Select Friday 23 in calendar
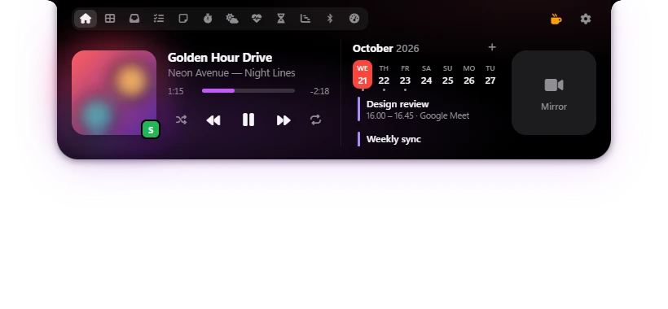This screenshot has height=309, width=668. coord(405,76)
